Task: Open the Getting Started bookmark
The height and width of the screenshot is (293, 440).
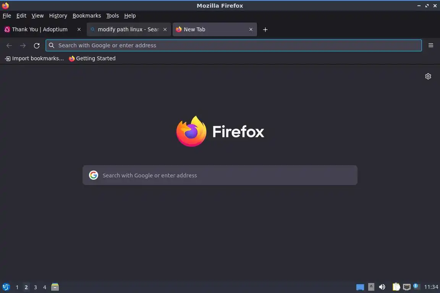Action: [92, 58]
